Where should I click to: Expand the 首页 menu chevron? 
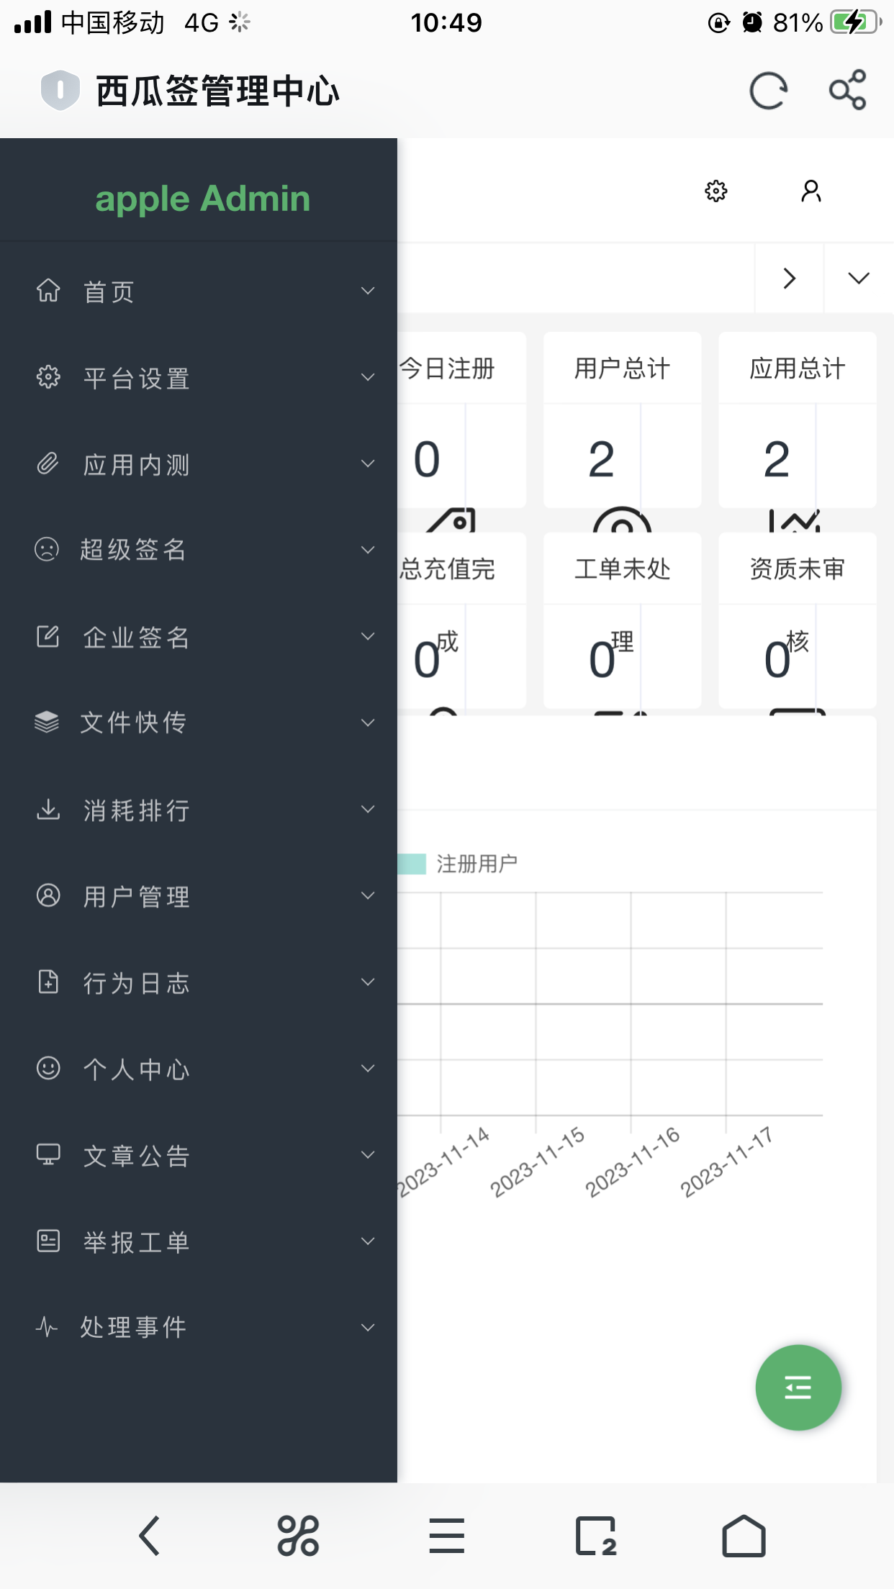pyautogui.click(x=368, y=291)
